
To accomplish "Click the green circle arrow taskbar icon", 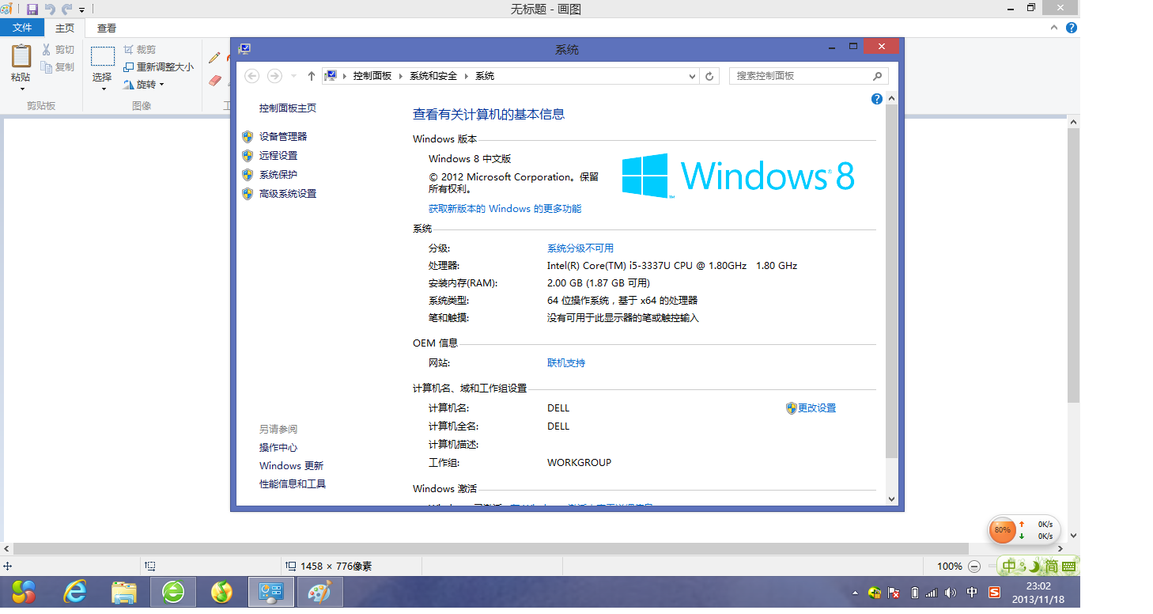I will 173,591.
